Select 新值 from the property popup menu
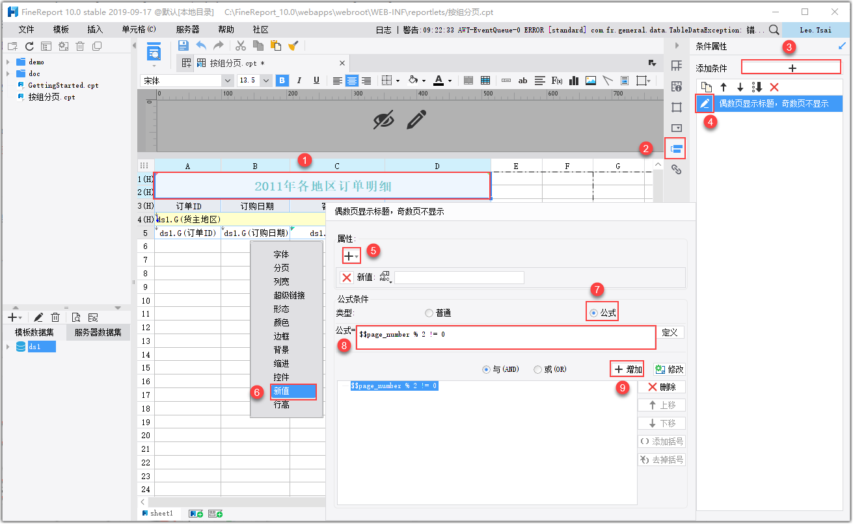The width and height of the screenshot is (853, 524). 293,391
